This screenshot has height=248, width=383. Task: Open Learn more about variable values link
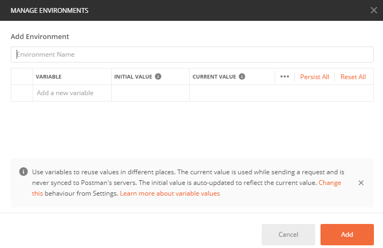170,193
